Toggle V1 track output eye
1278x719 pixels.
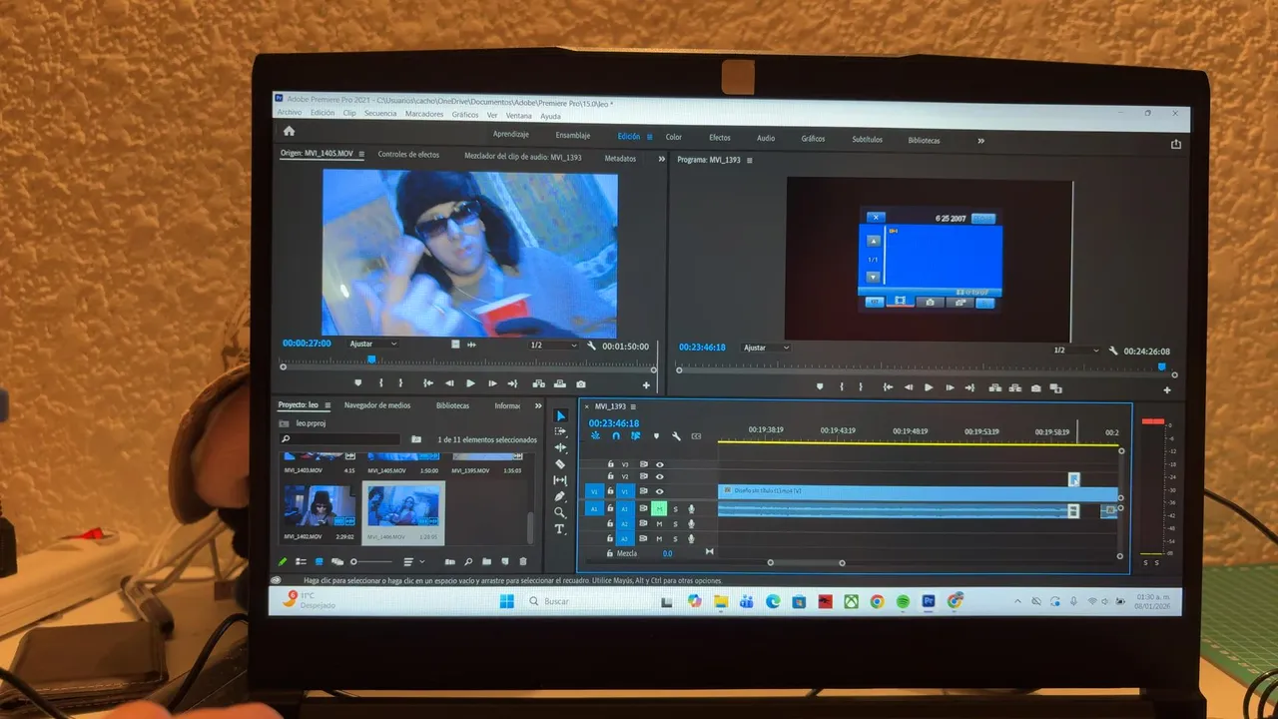tap(659, 491)
